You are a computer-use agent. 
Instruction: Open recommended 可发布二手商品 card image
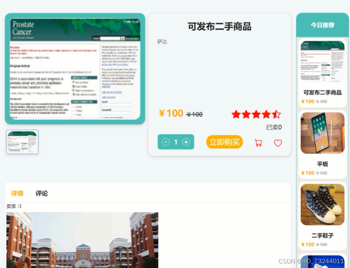click(x=323, y=61)
